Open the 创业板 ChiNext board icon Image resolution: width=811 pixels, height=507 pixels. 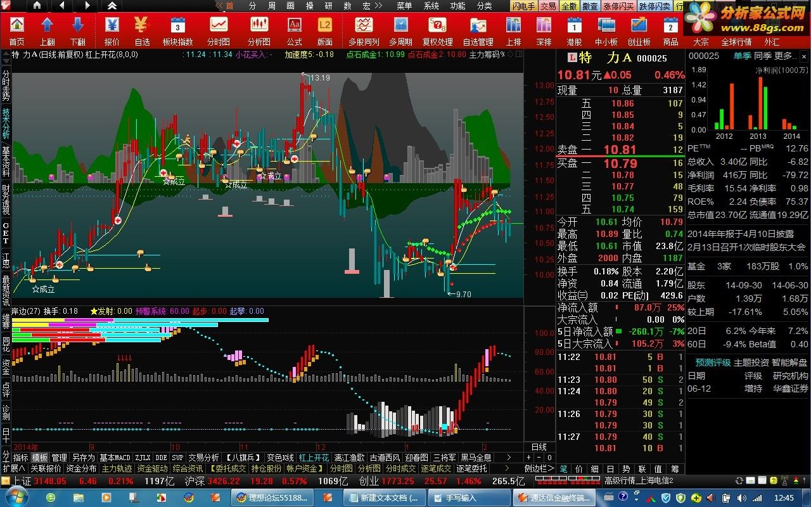(x=639, y=30)
